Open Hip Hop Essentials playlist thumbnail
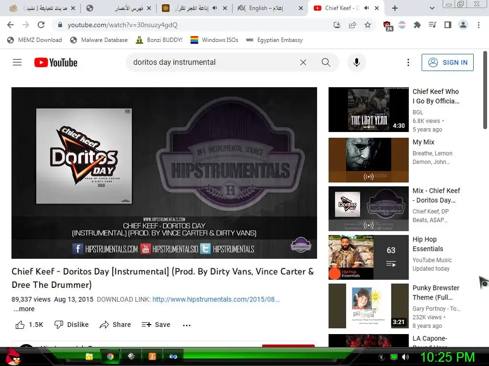489x366 pixels. coord(368,257)
